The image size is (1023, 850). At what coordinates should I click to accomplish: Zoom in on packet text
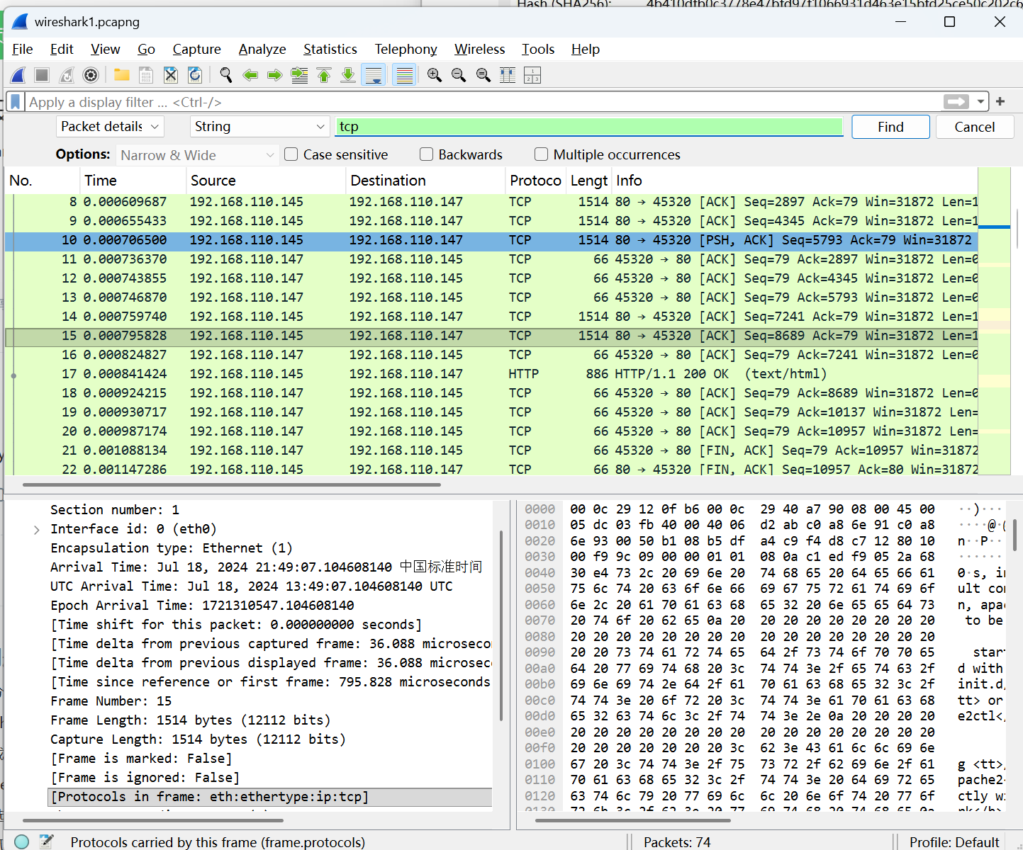[434, 75]
